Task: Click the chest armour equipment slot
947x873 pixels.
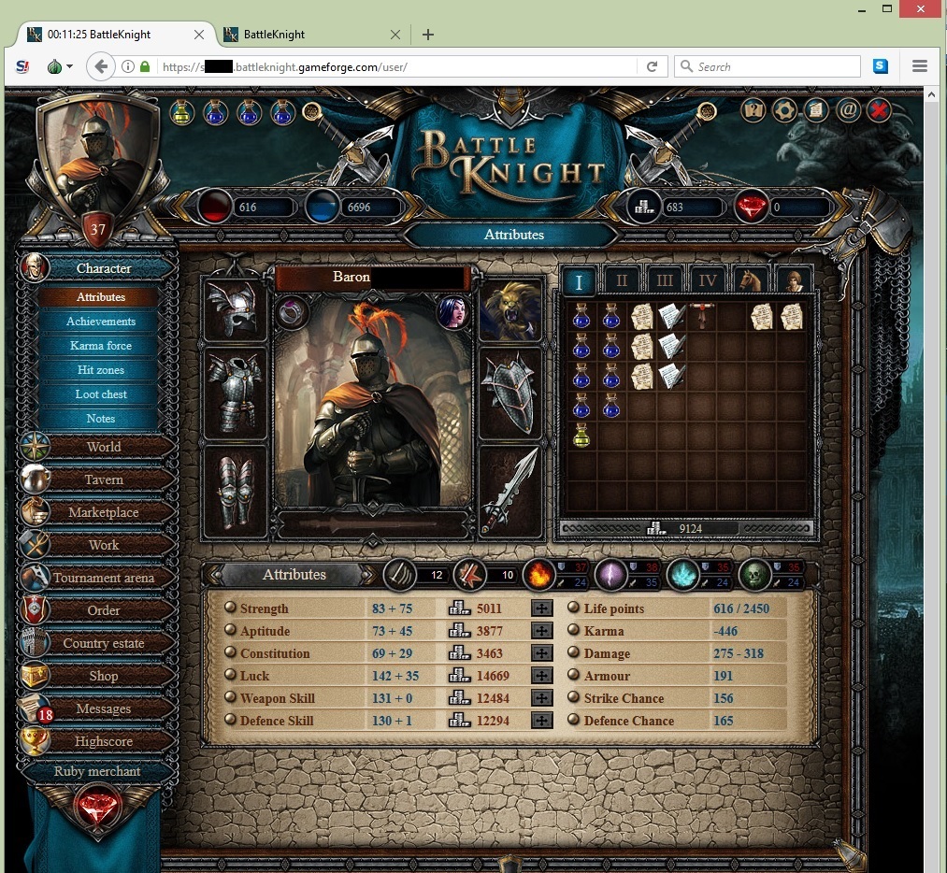Action: [x=235, y=393]
